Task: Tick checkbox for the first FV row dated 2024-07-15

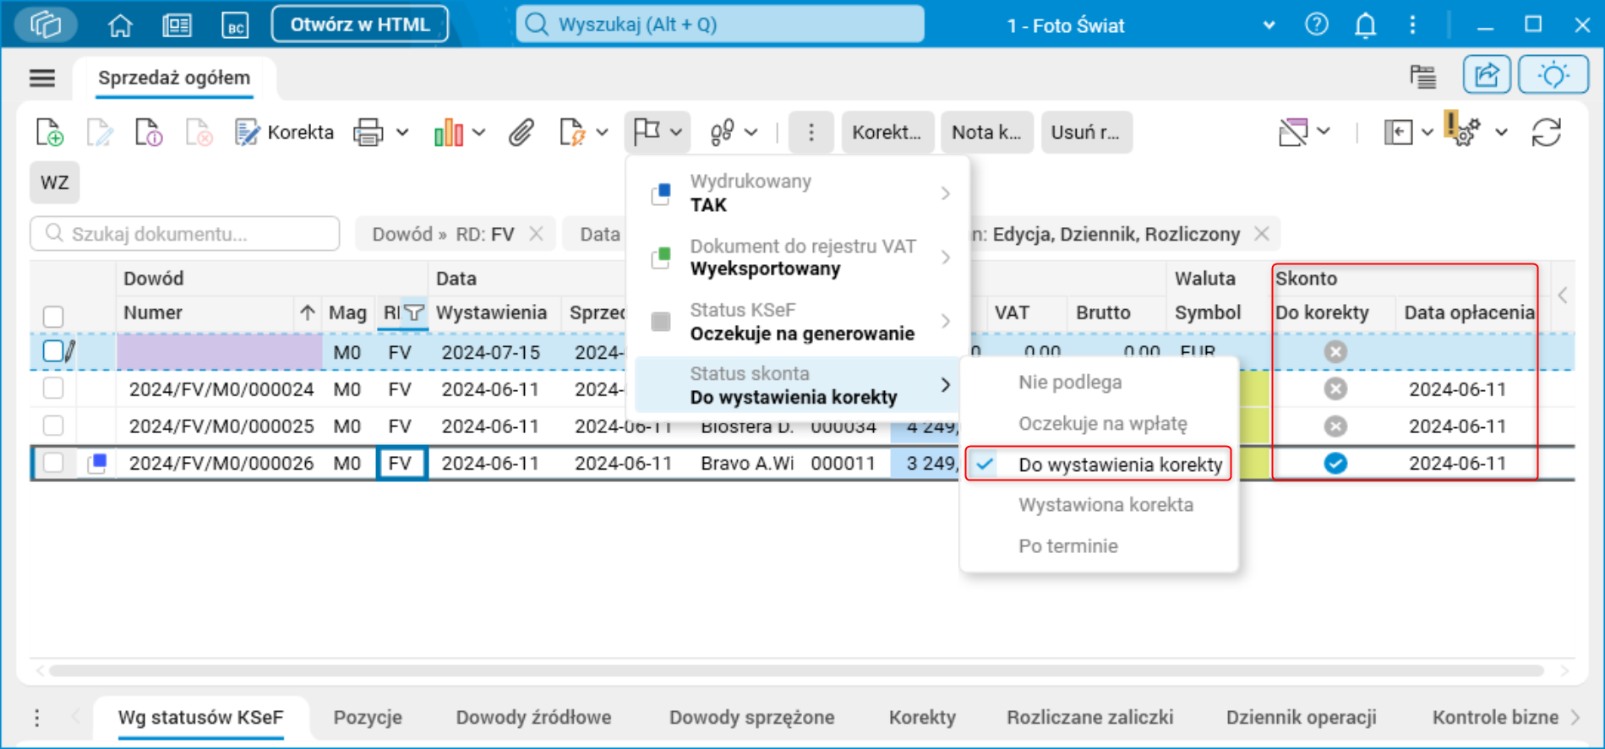Action: [x=53, y=351]
